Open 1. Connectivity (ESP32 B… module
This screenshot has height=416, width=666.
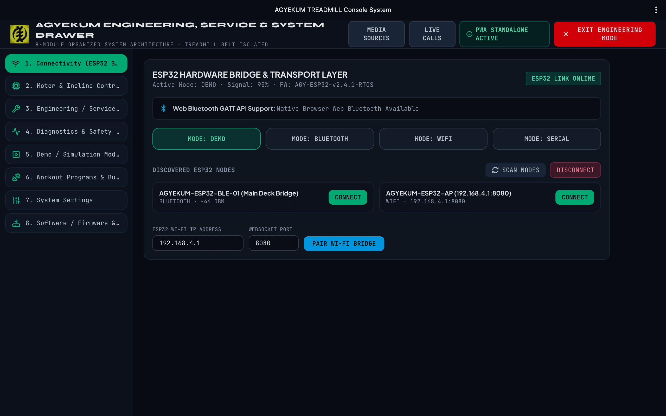[66, 63]
